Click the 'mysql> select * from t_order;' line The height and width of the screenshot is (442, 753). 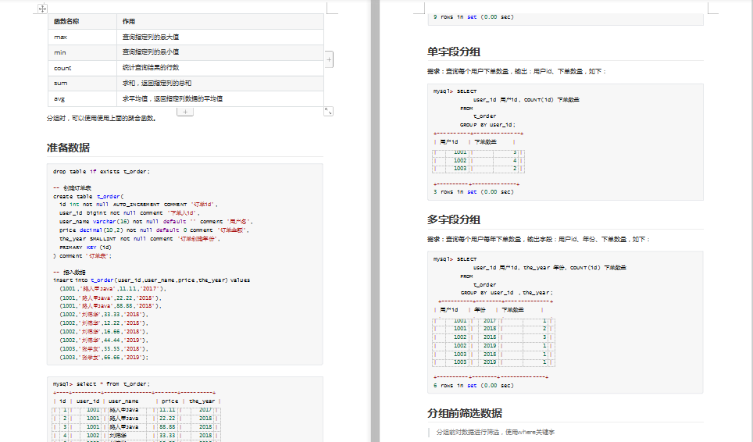pos(102,384)
